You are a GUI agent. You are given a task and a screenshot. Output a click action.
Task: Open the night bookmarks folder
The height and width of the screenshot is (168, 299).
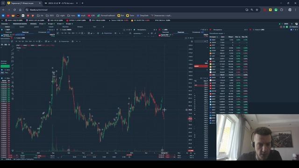pos(61,15)
